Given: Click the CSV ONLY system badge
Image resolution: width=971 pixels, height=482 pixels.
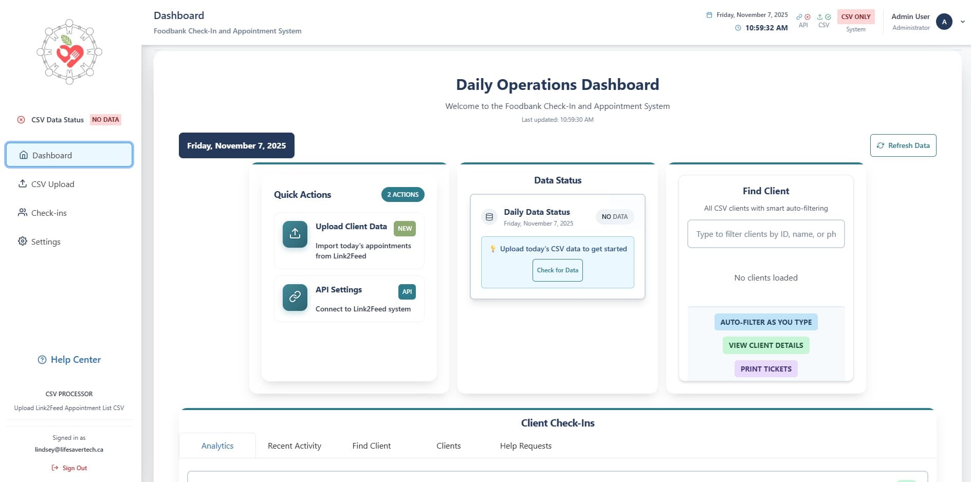Looking at the screenshot, I should coord(855,16).
